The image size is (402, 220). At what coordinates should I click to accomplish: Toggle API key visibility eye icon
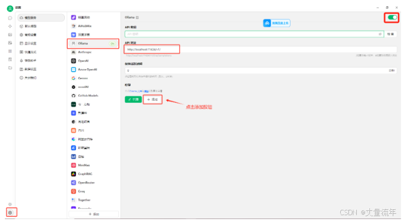click(380, 34)
